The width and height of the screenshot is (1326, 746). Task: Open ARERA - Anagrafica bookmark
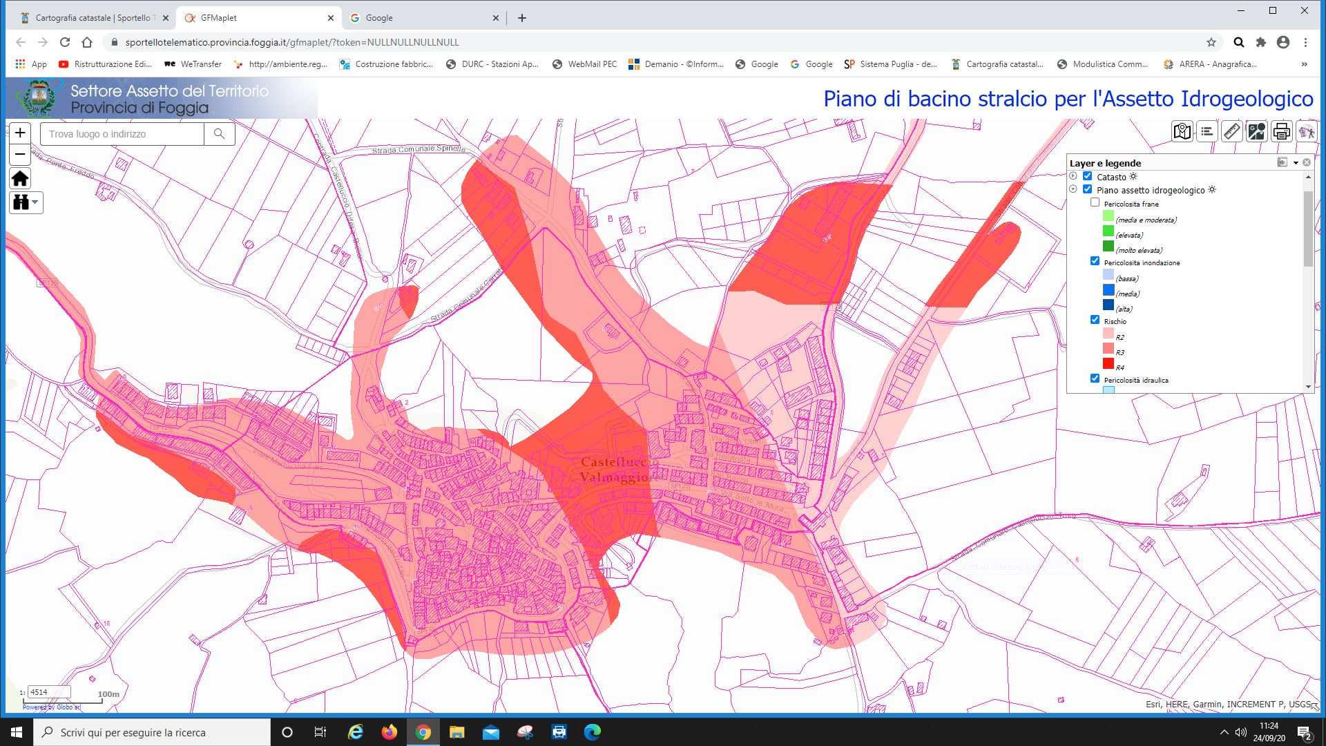[1209, 64]
